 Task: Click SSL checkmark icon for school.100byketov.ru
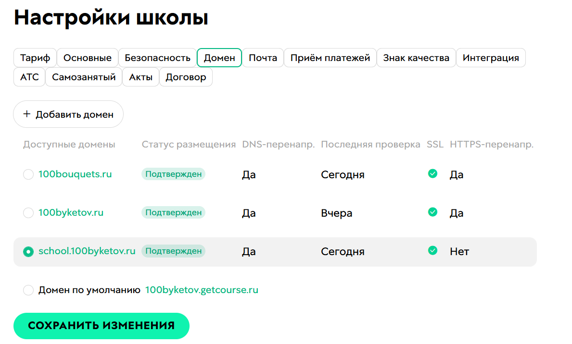[432, 250]
